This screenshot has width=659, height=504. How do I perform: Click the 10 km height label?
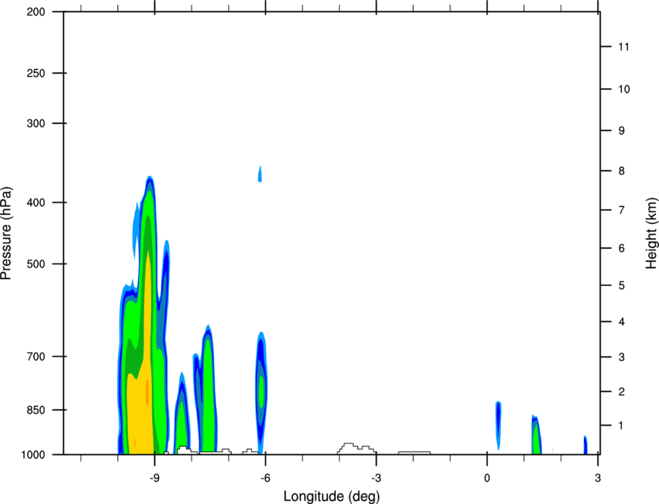[624, 89]
